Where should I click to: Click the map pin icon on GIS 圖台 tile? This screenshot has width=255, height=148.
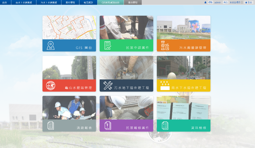pos(51,46)
